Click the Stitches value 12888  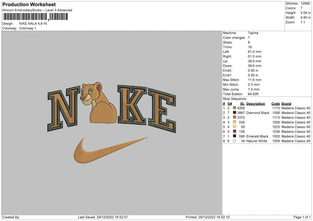pos(305,4)
